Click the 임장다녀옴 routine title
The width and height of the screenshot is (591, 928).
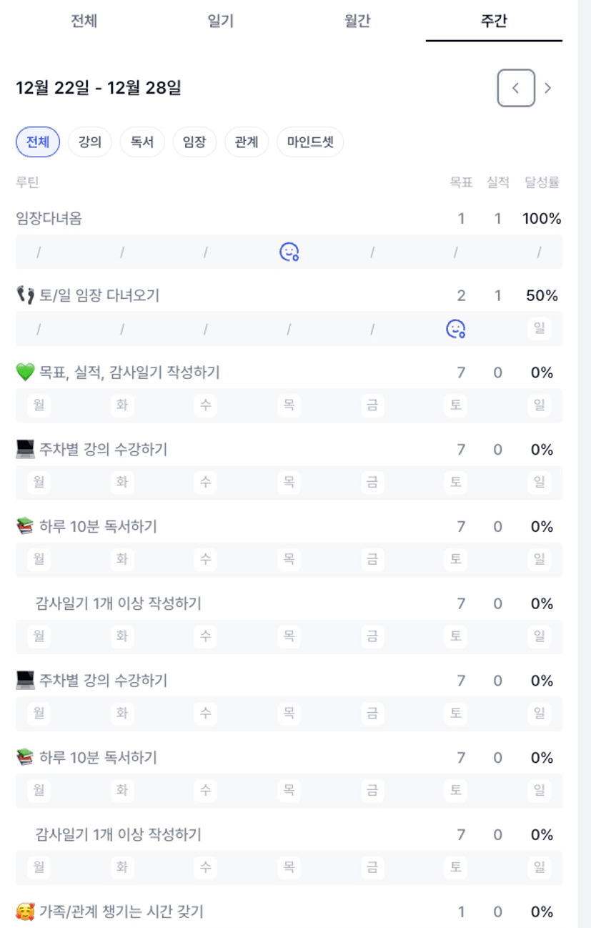tap(49, 219)
